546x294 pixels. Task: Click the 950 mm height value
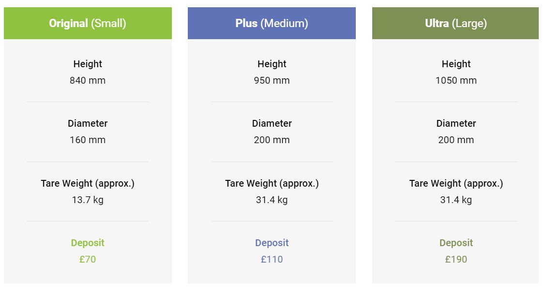click(272, 80)
